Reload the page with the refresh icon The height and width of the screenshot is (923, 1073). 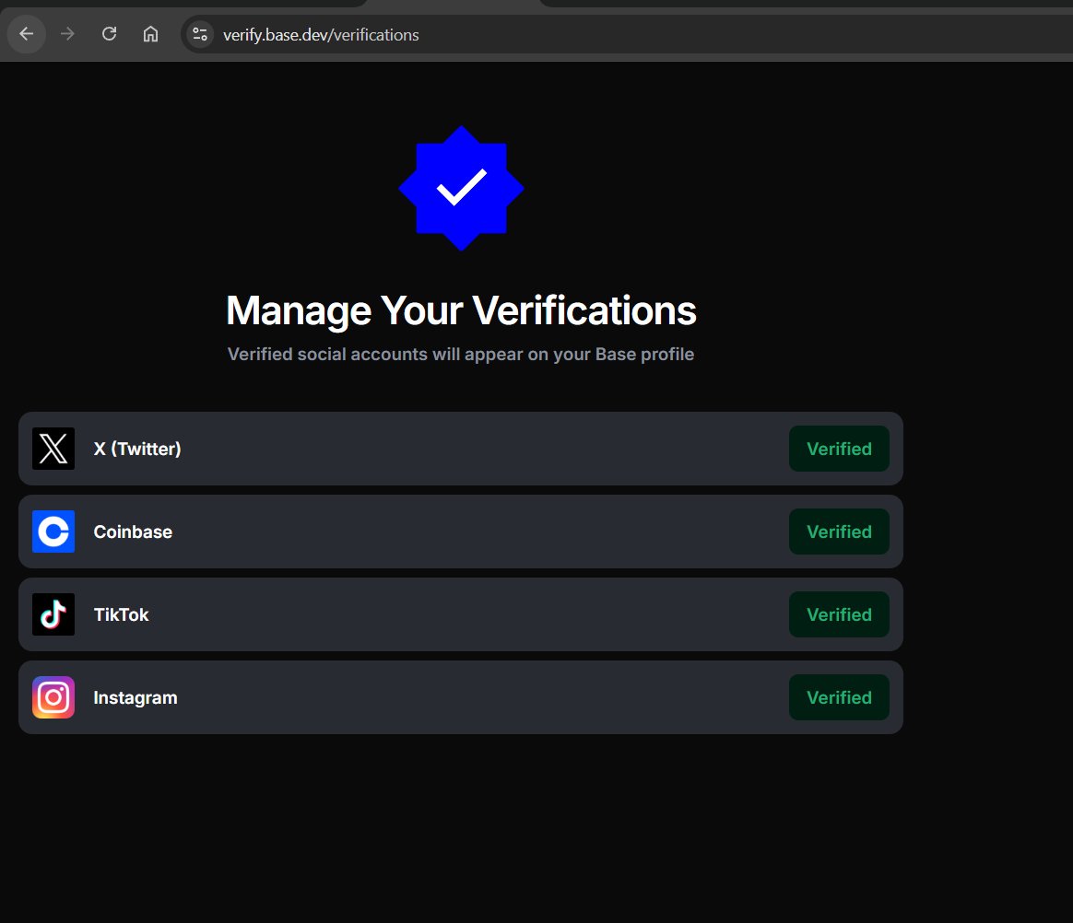tap(109, 33)
